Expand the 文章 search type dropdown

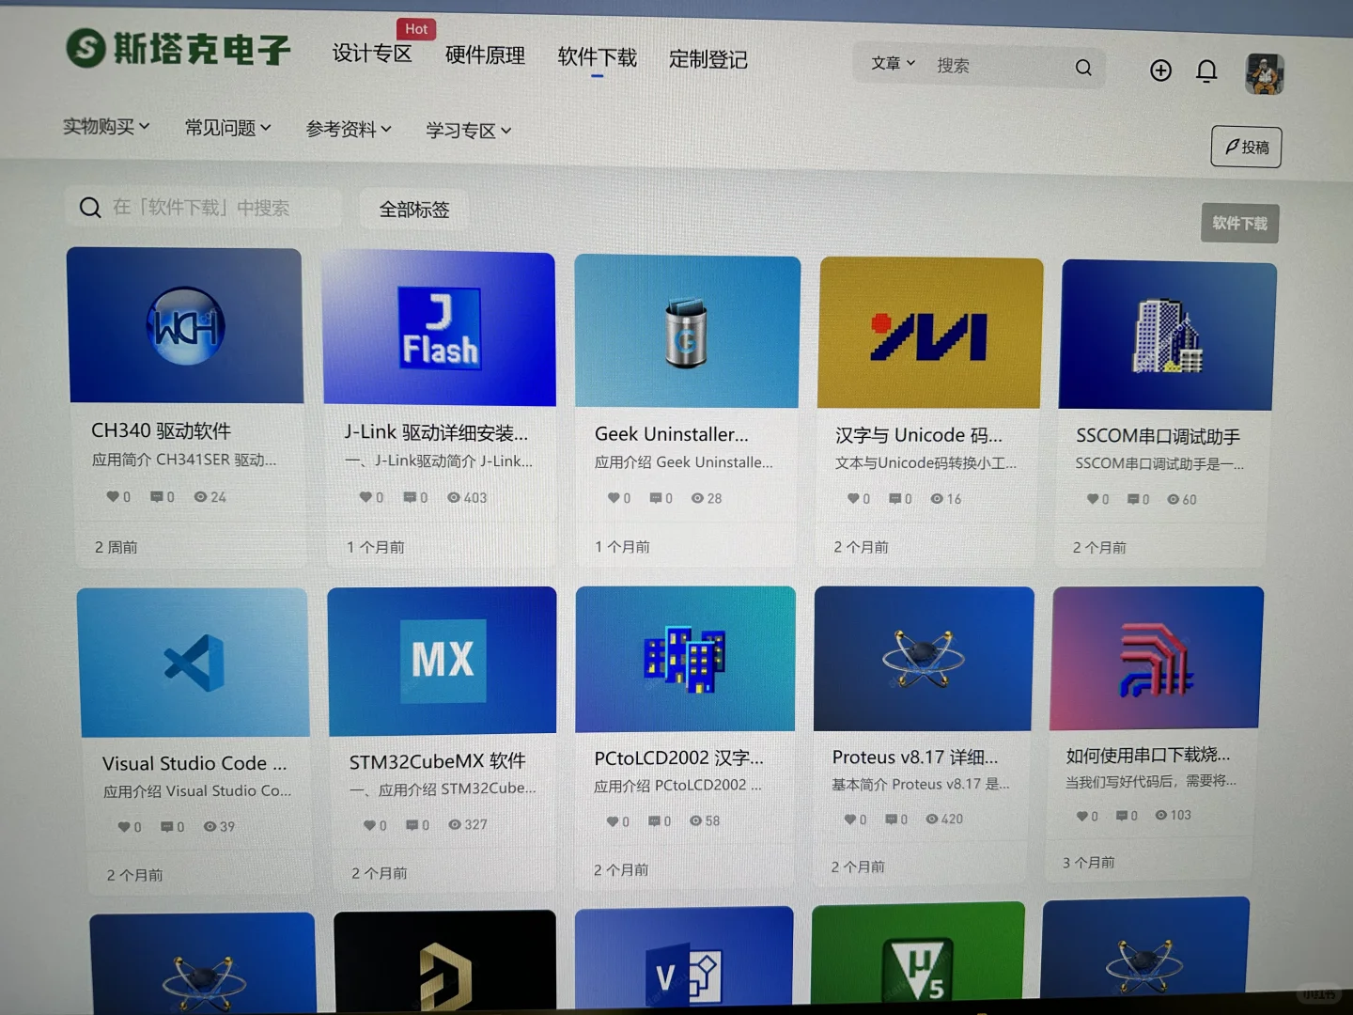click(x=891, y=63)
